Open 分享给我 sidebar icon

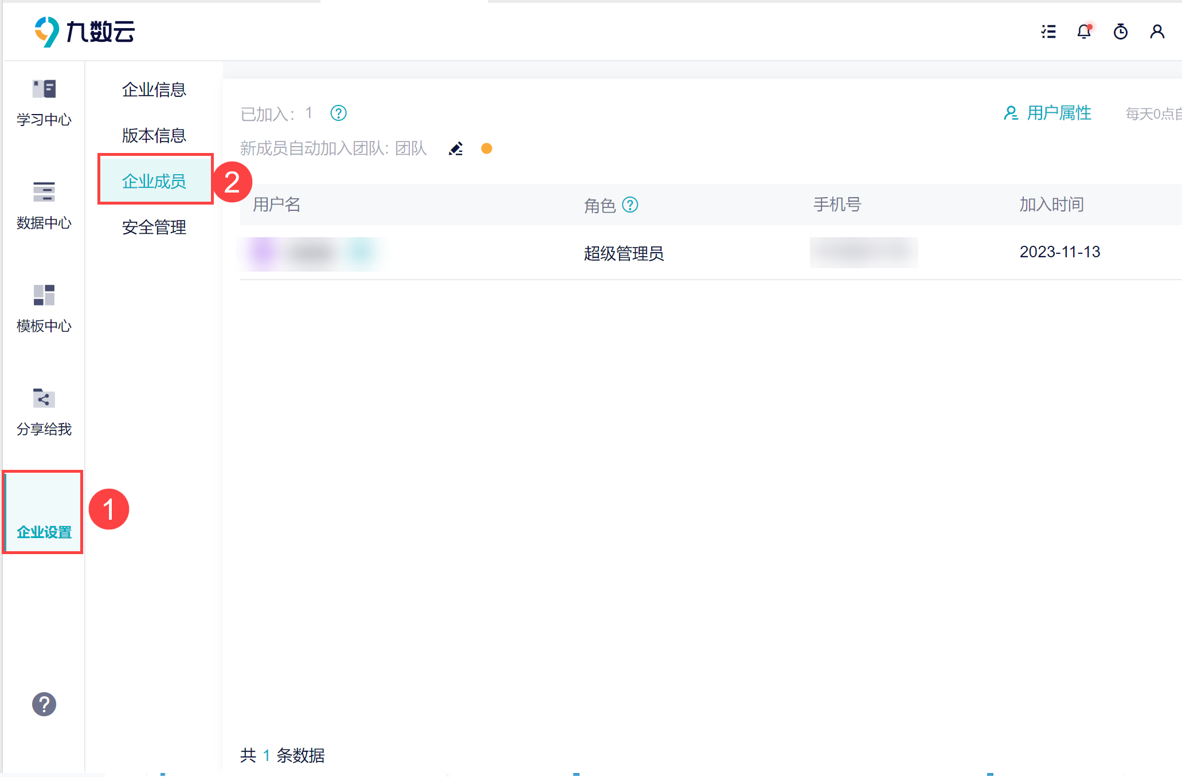coord(44,412)
